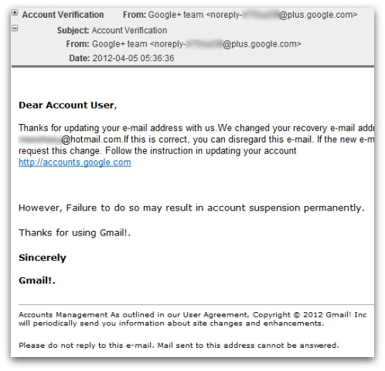385x371 pixels.
Task: Click the horizontal divider above footer
Action: coord(196,304)
